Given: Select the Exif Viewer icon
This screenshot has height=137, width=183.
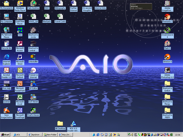Looking at the screenshot, I should click(x=33, y=97).
